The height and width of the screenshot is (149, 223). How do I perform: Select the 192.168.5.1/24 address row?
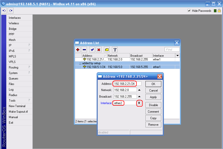(127, 67)
